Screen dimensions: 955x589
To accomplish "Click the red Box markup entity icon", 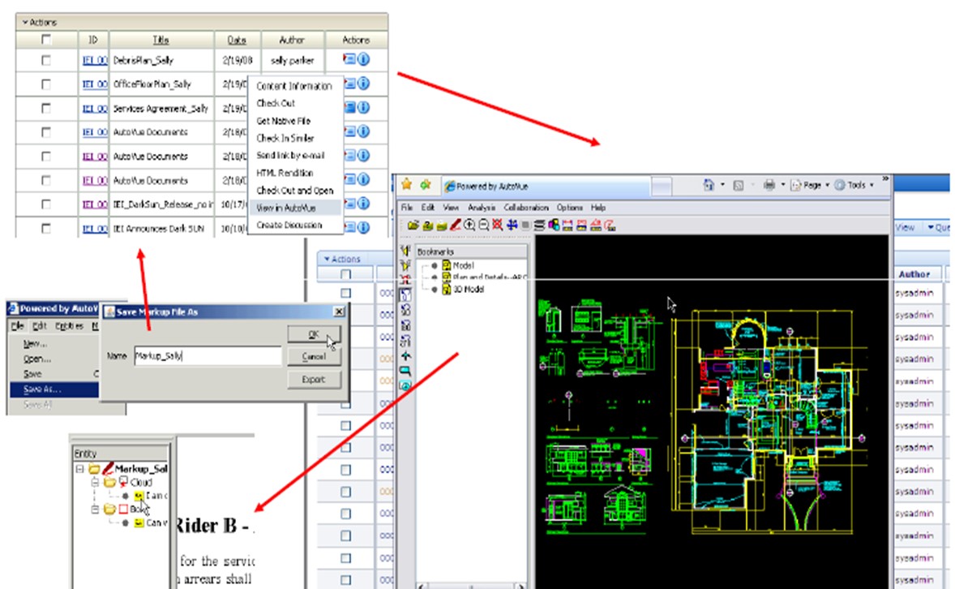I will 124,509.
